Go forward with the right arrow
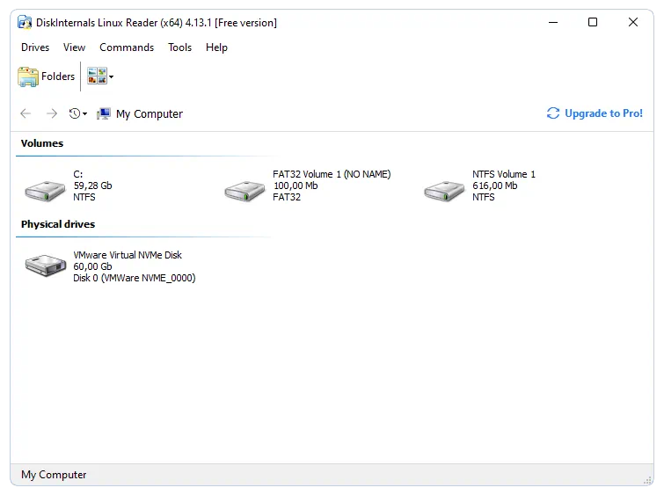 click(52, 113)
